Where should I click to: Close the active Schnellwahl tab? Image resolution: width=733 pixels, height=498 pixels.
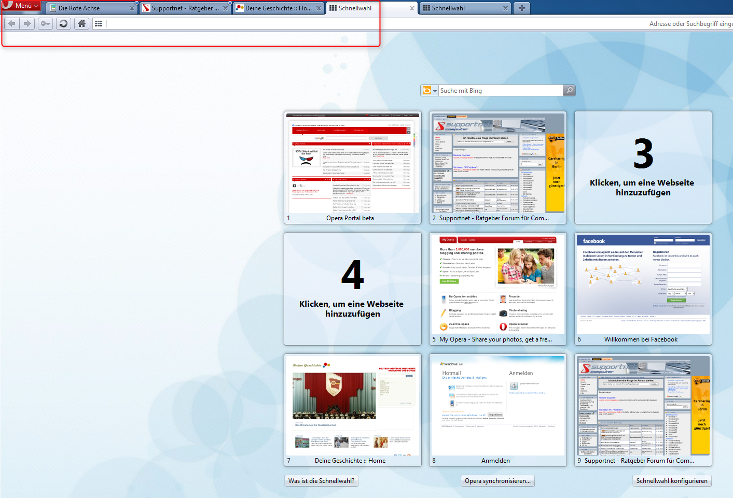pos(412,8)
